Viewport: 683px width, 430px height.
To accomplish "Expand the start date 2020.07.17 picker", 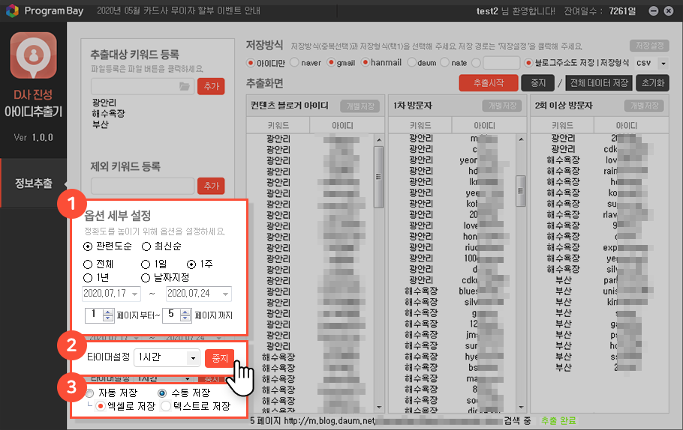I will click(135, 294).
